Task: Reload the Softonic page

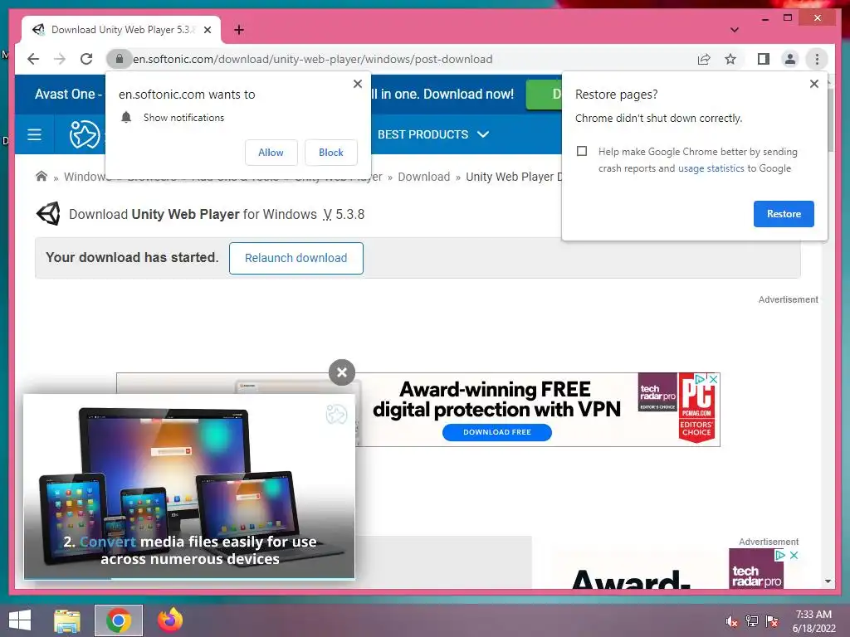Action: 86,59
